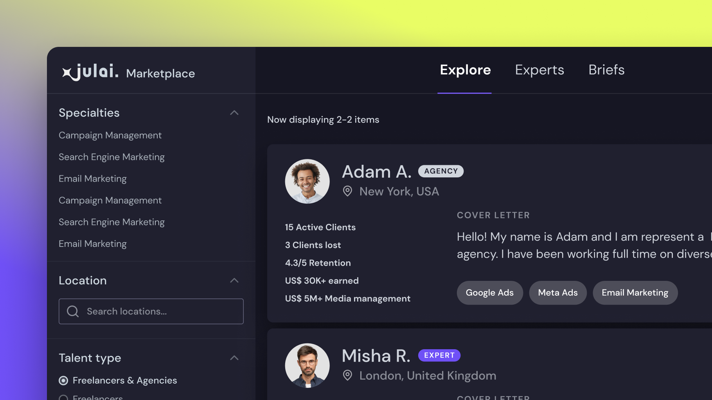712x400 pixels.
Task: Open the Briefs tab
Action: [606, 70]
